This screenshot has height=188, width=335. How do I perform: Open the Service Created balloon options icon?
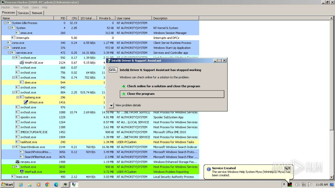point(286,168)
